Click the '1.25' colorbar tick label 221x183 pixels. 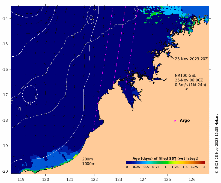tap(175, 167)
